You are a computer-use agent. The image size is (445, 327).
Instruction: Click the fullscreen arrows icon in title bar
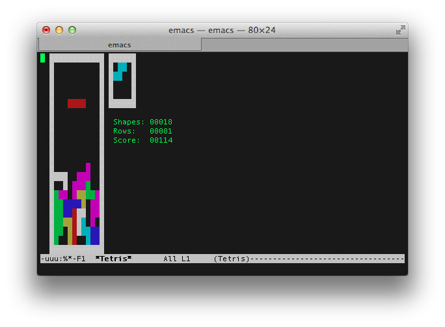coord(401,30)
